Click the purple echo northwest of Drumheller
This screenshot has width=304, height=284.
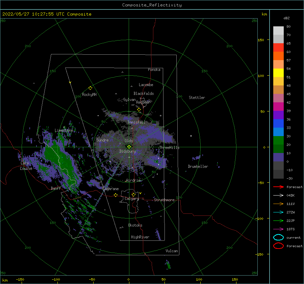click(197, 158)
